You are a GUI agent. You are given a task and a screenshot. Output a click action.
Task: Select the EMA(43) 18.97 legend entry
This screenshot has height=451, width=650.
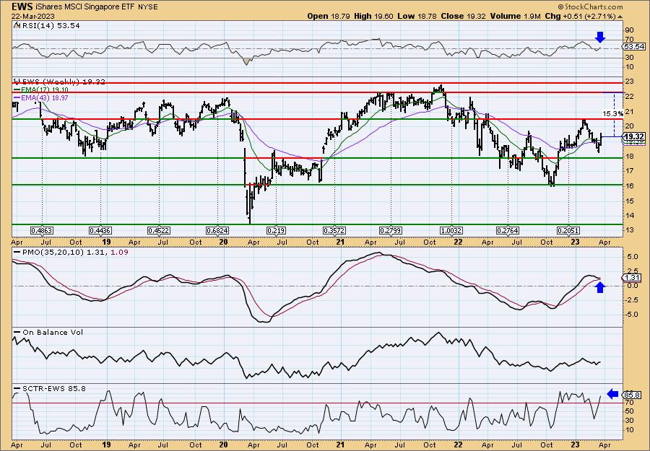coord(41,97)
